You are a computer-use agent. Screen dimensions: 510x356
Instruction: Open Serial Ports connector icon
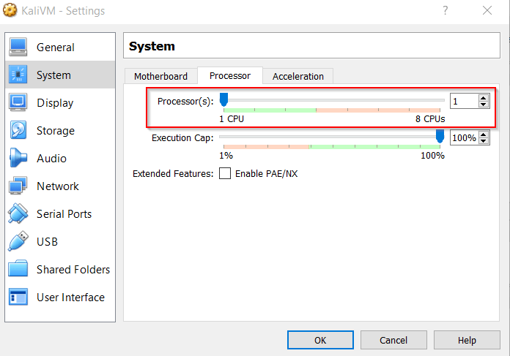pyautogui.click(x=18, y=214)
